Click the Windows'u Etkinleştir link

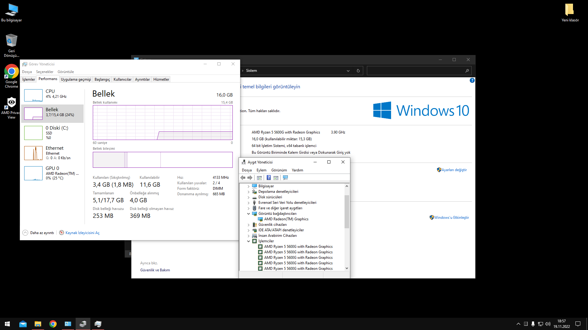pyautogui.click(x=451, y=218)
